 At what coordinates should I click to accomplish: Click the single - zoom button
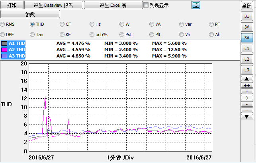click(x=247, y=104)
